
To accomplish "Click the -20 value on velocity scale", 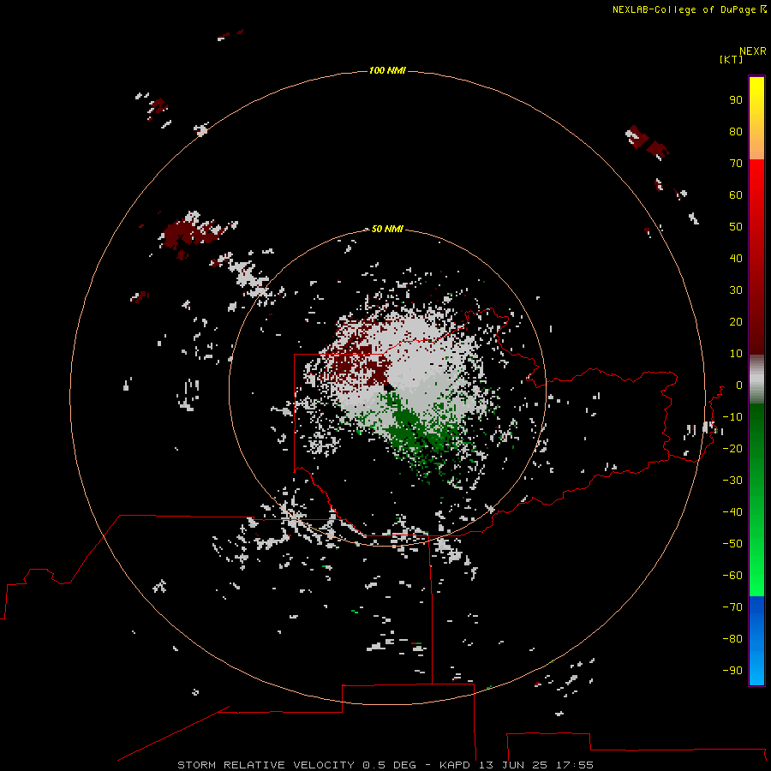I will 732,449.
